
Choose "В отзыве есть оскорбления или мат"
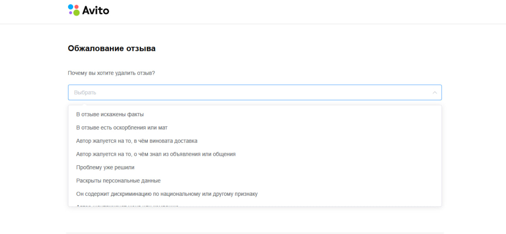[x=122, y=127]
